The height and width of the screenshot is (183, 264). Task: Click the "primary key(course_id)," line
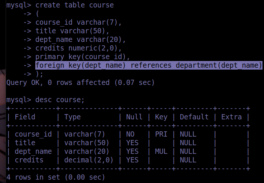pos(82,57)
